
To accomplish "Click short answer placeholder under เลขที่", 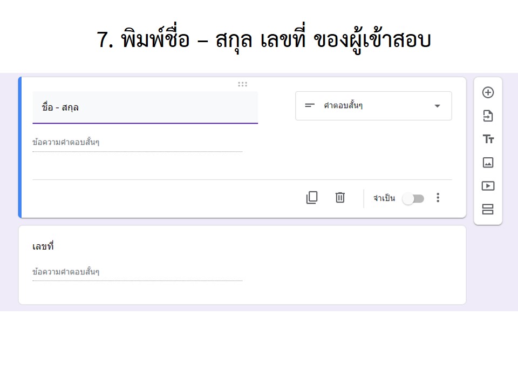I will pyautogui.click(x=137, y=272).
